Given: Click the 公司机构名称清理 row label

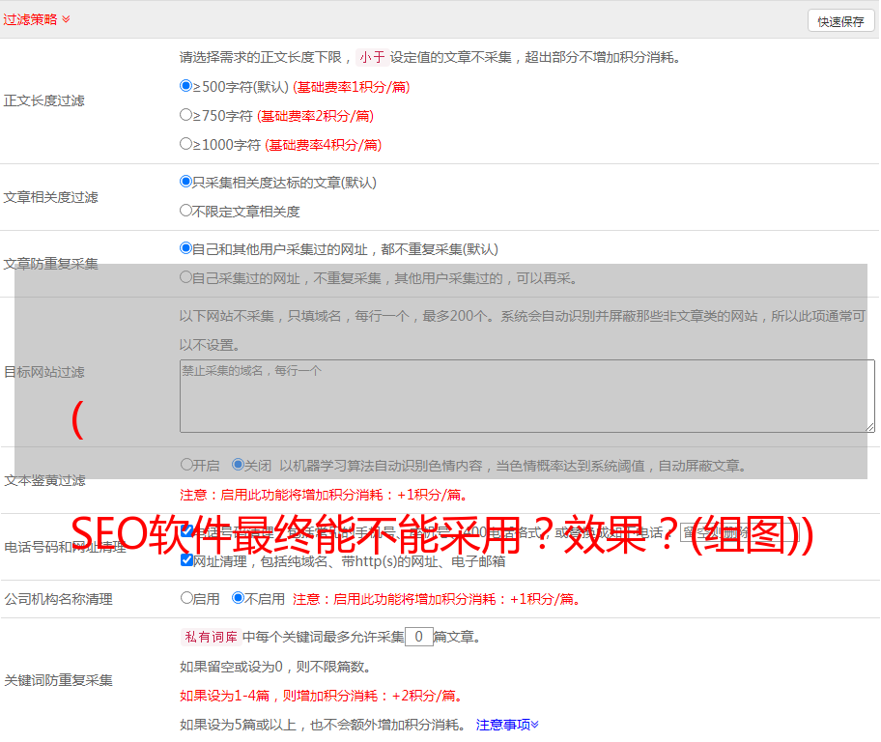Looking at the screenshot, I should 58,599.
